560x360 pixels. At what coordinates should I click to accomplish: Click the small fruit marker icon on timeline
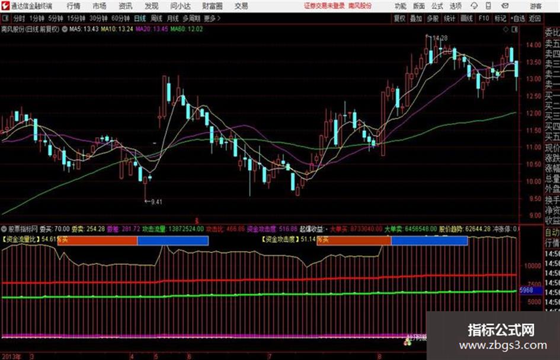click(x=407, y=342)
